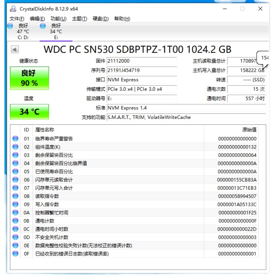Open the 帮助(H) menu
Image resolution: width=275 pixels, height=275 pixels.
tap(122, 19)
